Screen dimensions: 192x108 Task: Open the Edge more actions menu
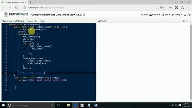pyautogui.click(x=189, y=8)
